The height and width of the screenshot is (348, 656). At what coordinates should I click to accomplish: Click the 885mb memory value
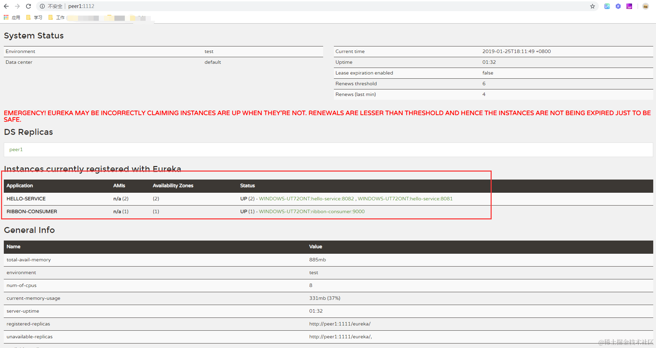tap(318, 260)
